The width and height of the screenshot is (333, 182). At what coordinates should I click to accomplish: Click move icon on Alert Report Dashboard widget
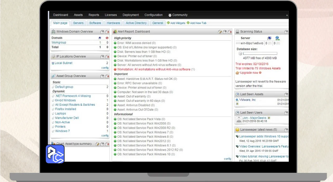coord(225,32)
